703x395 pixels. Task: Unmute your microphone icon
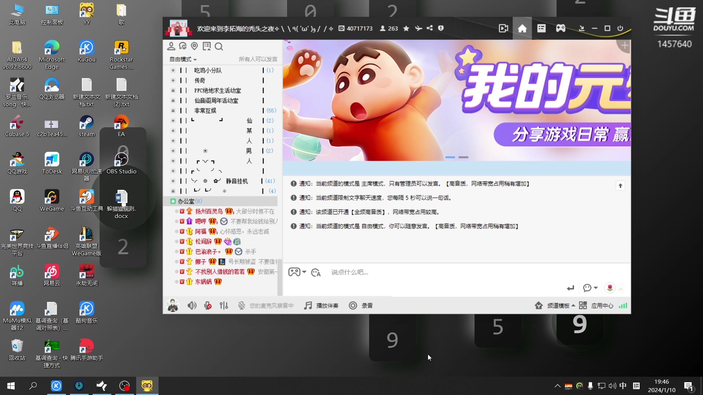208,305
